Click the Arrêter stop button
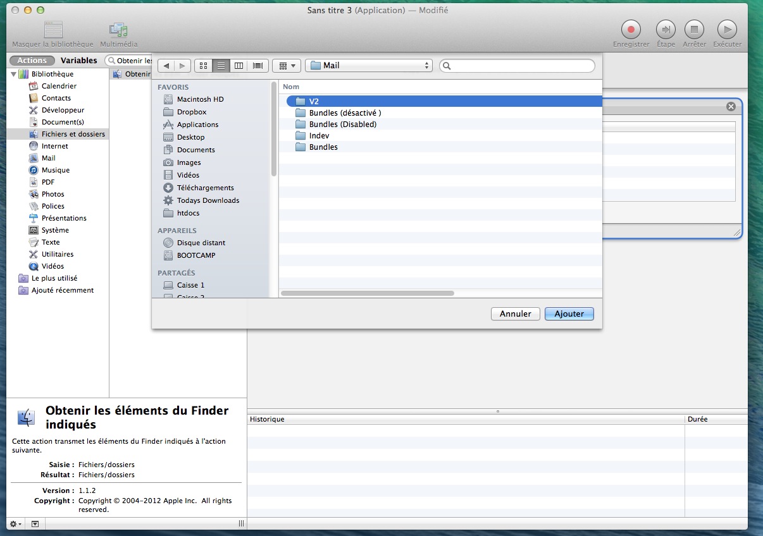This screenshot has height=536, width=763. click(x=694, y=29)
